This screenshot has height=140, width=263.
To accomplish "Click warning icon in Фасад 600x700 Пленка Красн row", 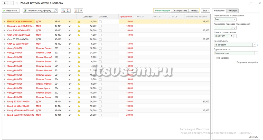I will 79,88.
